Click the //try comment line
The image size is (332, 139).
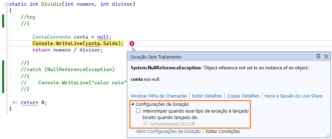(28, 17)
